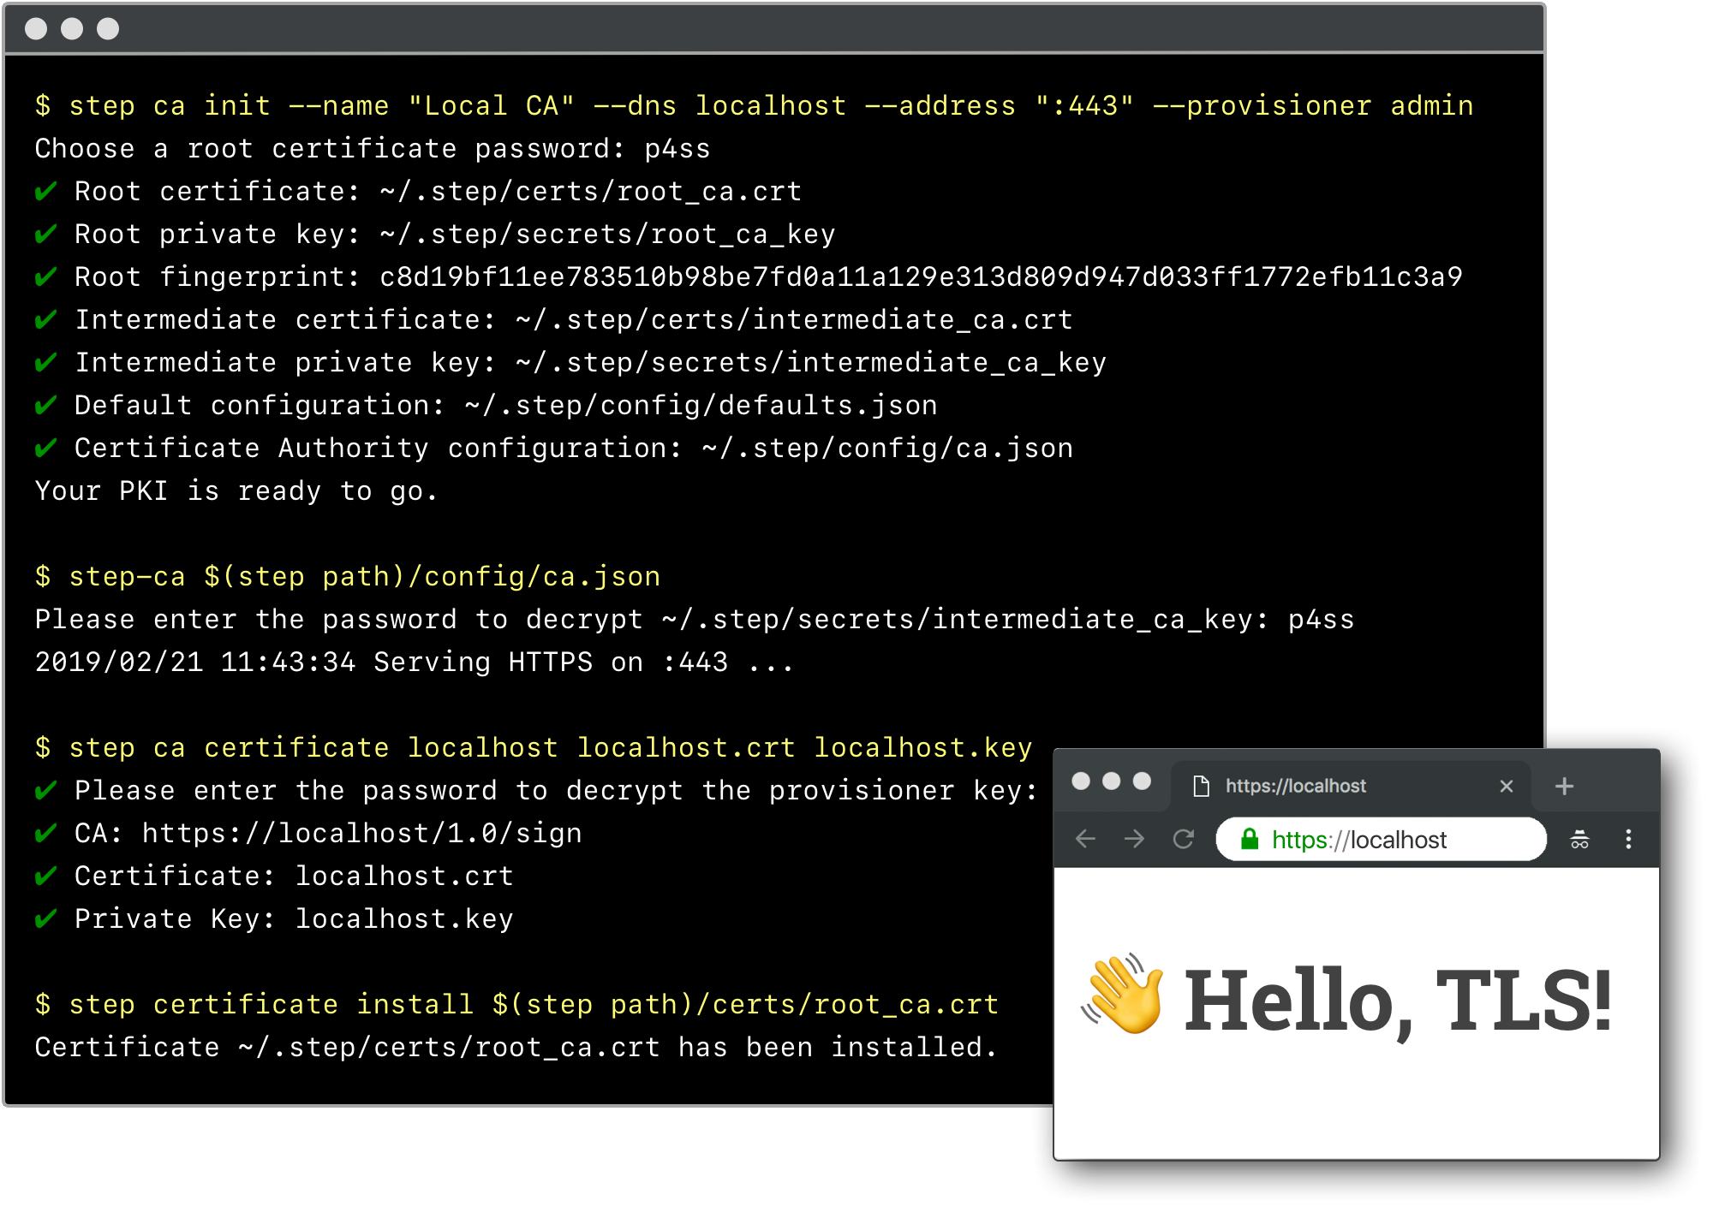
Task: Click the green checkmark next to Root certificate
Action: (x=44, y=191)
